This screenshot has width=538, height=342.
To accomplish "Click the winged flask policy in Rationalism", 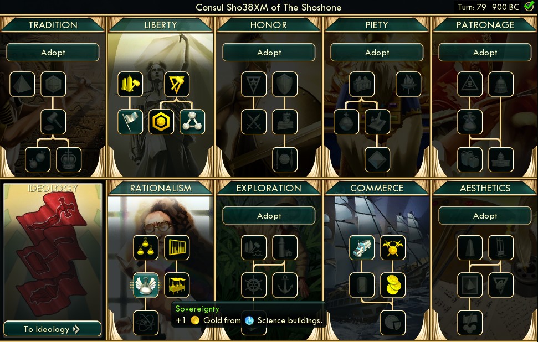I will point(146,285).
